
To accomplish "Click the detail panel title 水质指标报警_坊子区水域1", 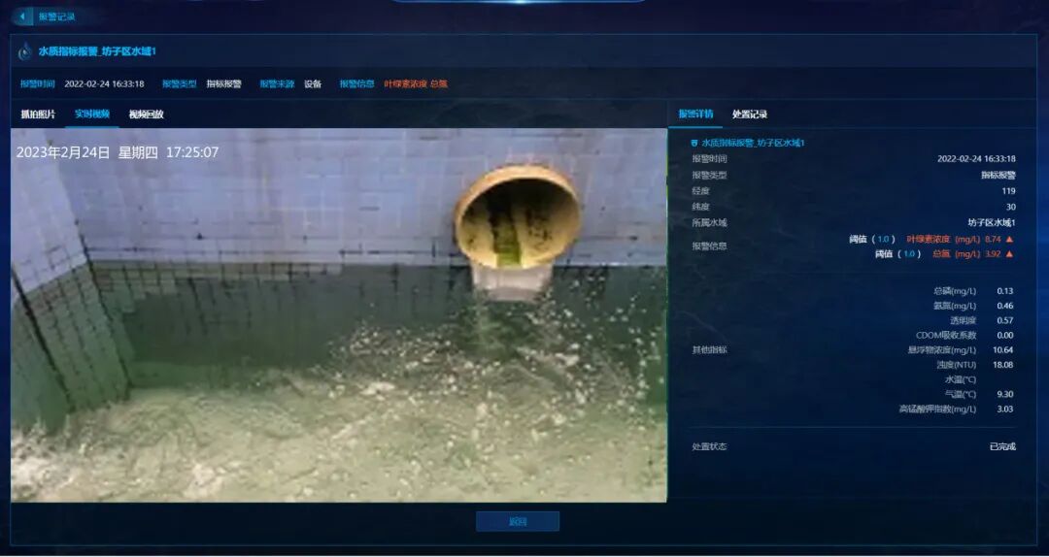I will (x=754, y=143).
